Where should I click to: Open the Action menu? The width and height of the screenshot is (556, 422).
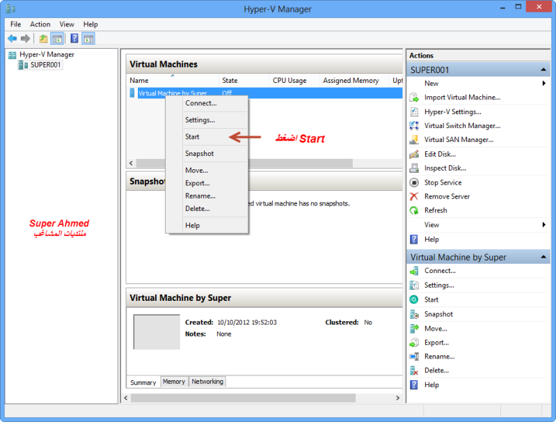click(40, 24)
